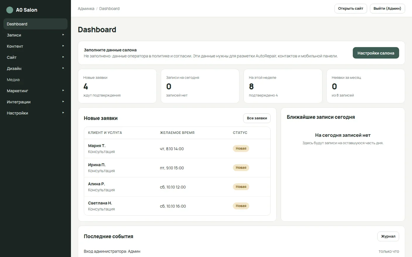Log out with Выйти (Админ) button
This screenshot has height=257, width=412.
tap(387, 9)
